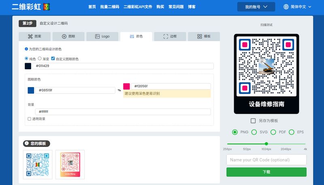Click the swap eye colors icon
Screen dimensions: 324x185
pos(119,90)
